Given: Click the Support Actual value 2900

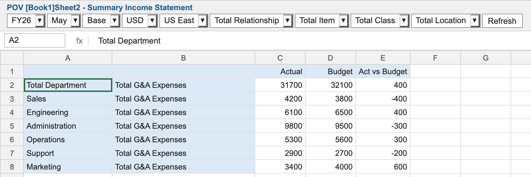Looking at the screenshot, I should [280, 153].
